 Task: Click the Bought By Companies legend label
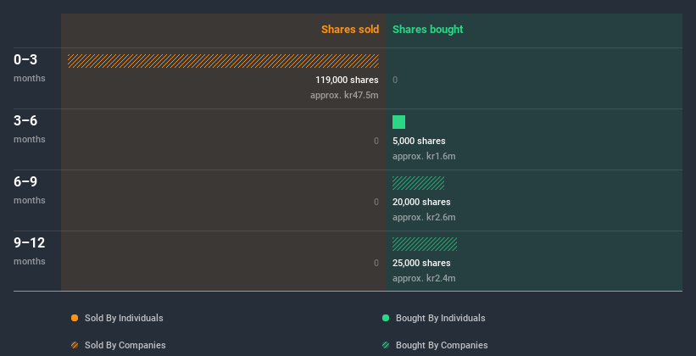point(442,345)
